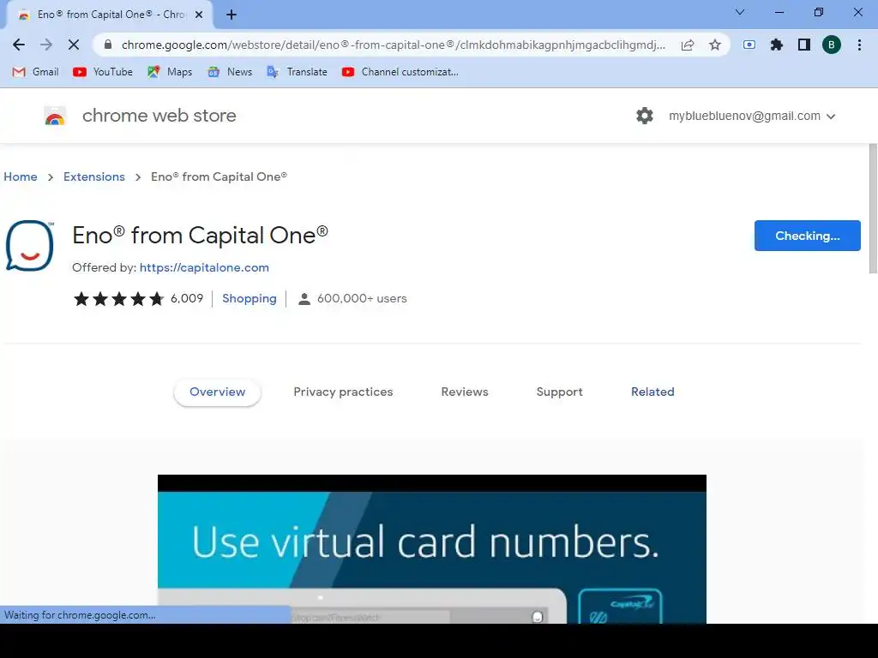Open News bookmark
This screenshot has width=878, height=658.
click(230, 72)
